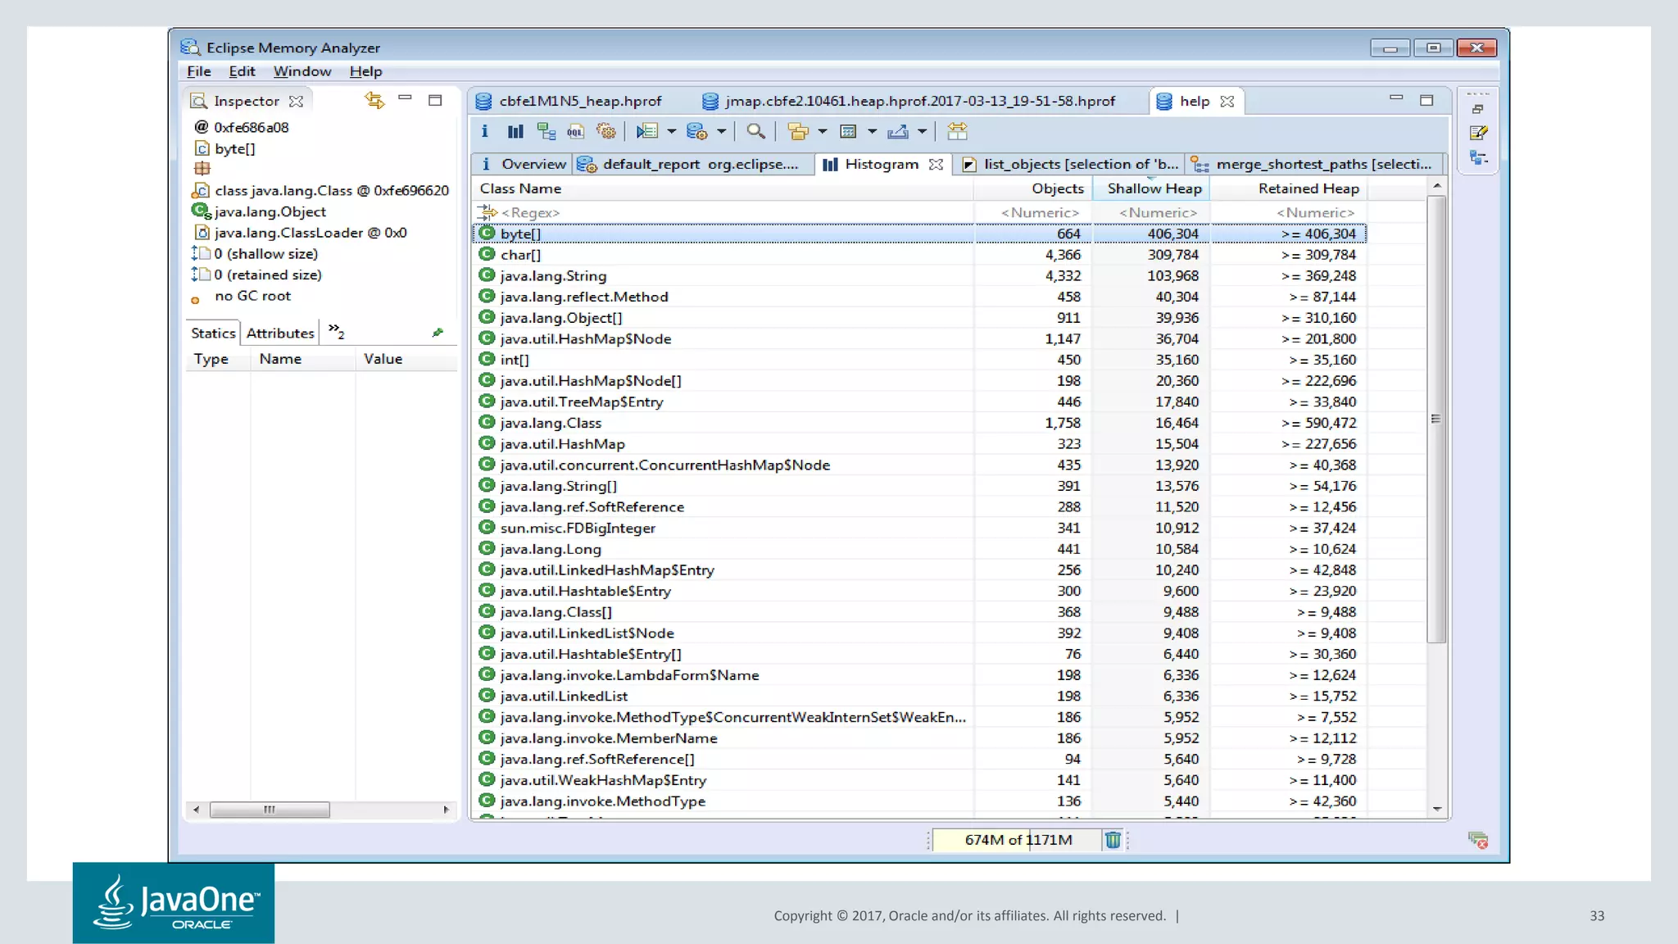Open dropdown next to Query Browser icon
Screen dimensions: 1678x944
click(x=721, y=131)
